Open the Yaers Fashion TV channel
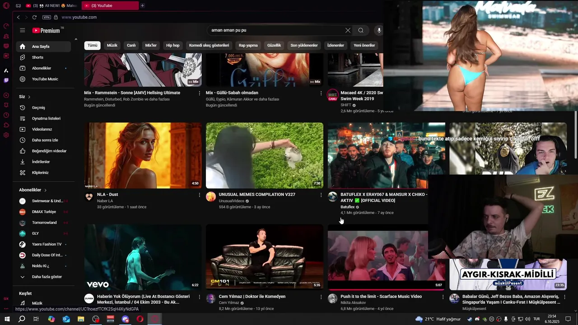 click(43, 244)
